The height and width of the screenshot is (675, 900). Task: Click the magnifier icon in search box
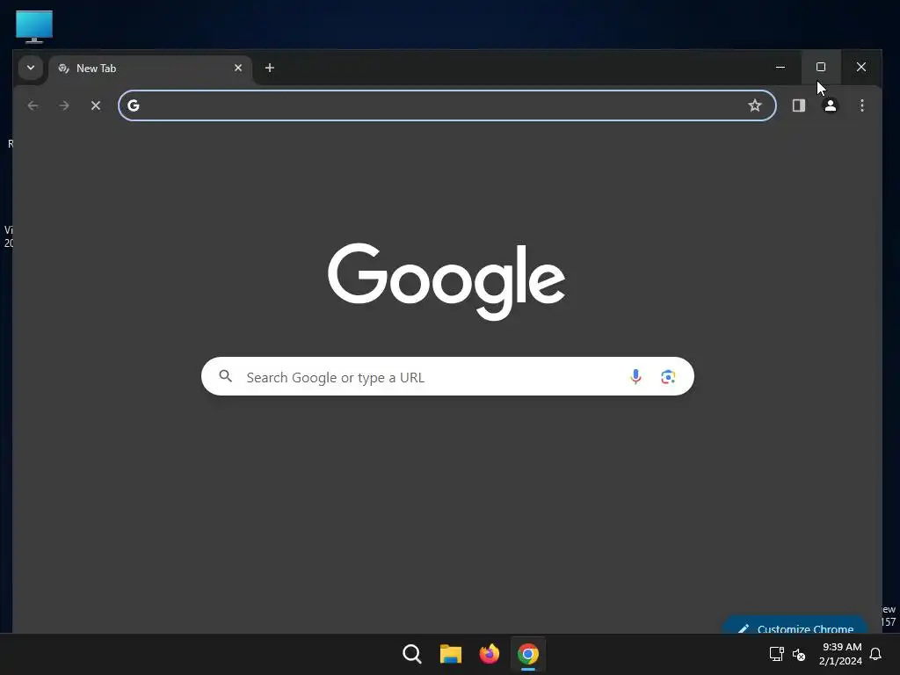coord(226,376)
